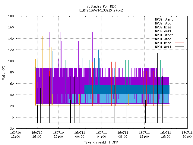Click the 'NPD2 defl' legend label
Viewport: 193px width, 145px height.
(163, 31)
